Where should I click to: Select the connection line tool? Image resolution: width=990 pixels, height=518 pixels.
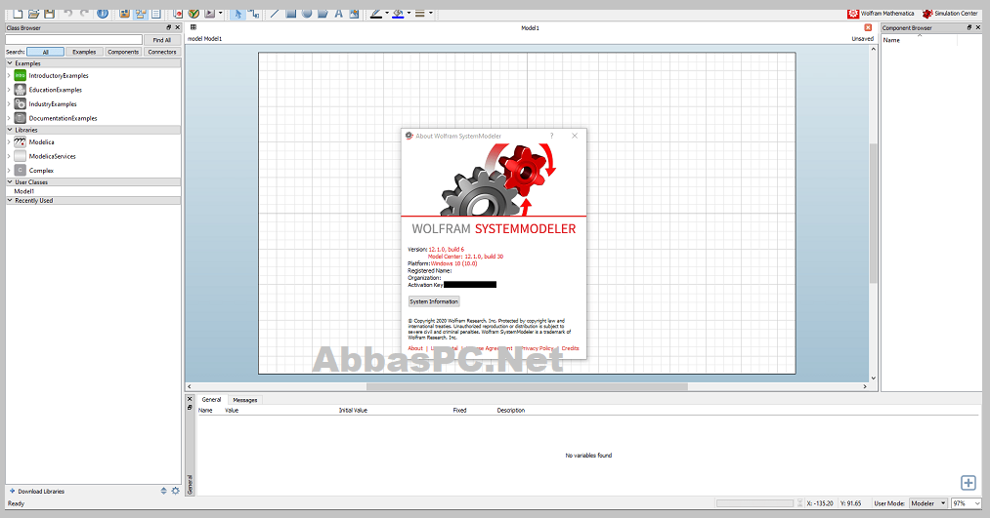254,14
